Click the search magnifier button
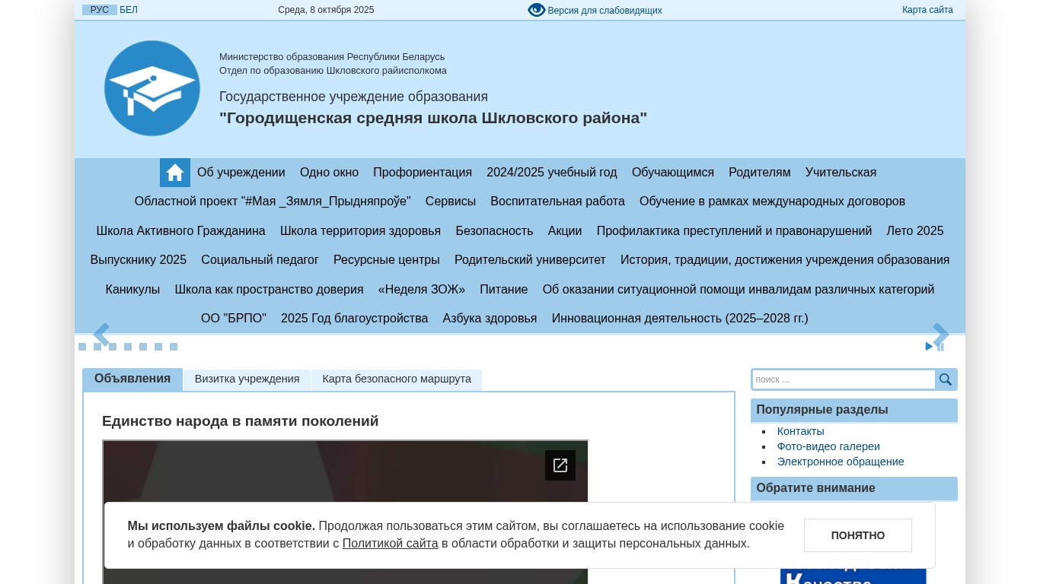The height and width of the screenshot is (584, 1040). (946, 379)
